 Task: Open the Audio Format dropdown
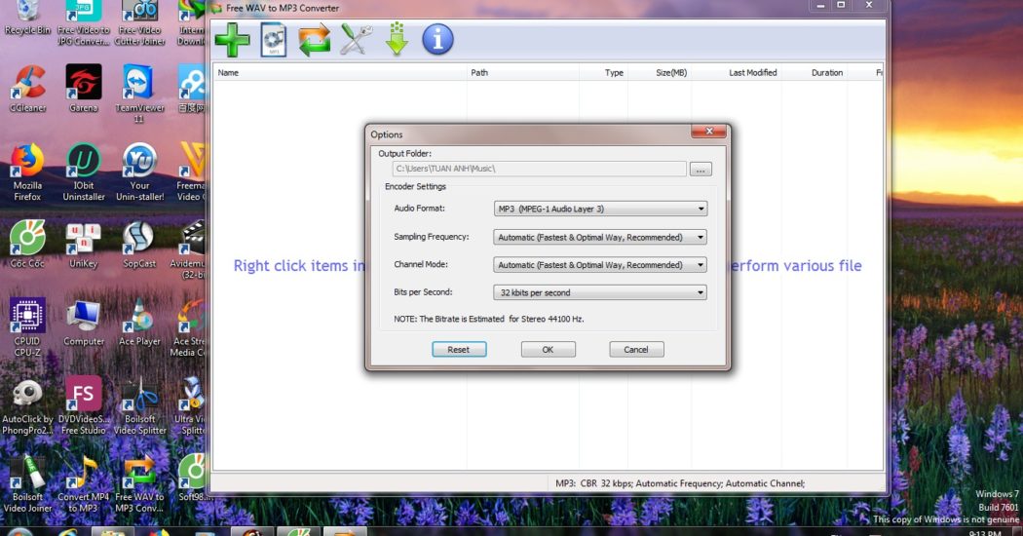coord(600,209)
